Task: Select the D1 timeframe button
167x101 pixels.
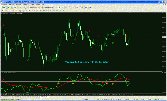Action: pos(57,11)
